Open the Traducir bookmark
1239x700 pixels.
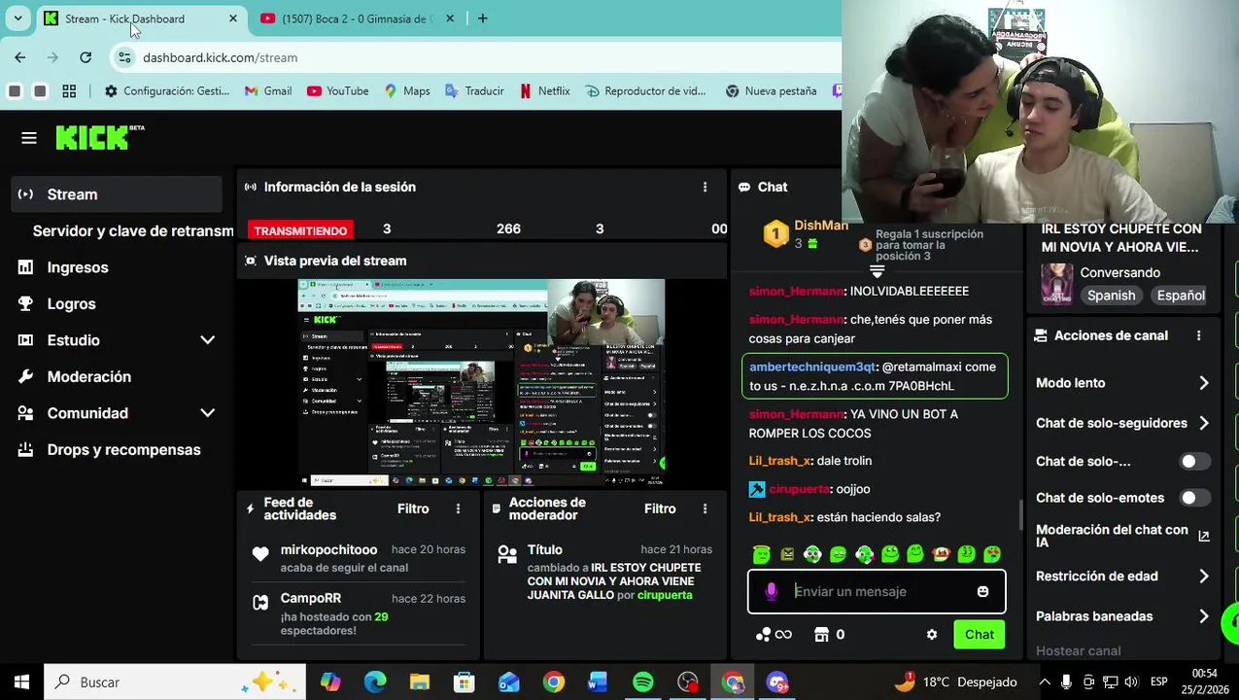pyautogui.click(x=474, y=90)
